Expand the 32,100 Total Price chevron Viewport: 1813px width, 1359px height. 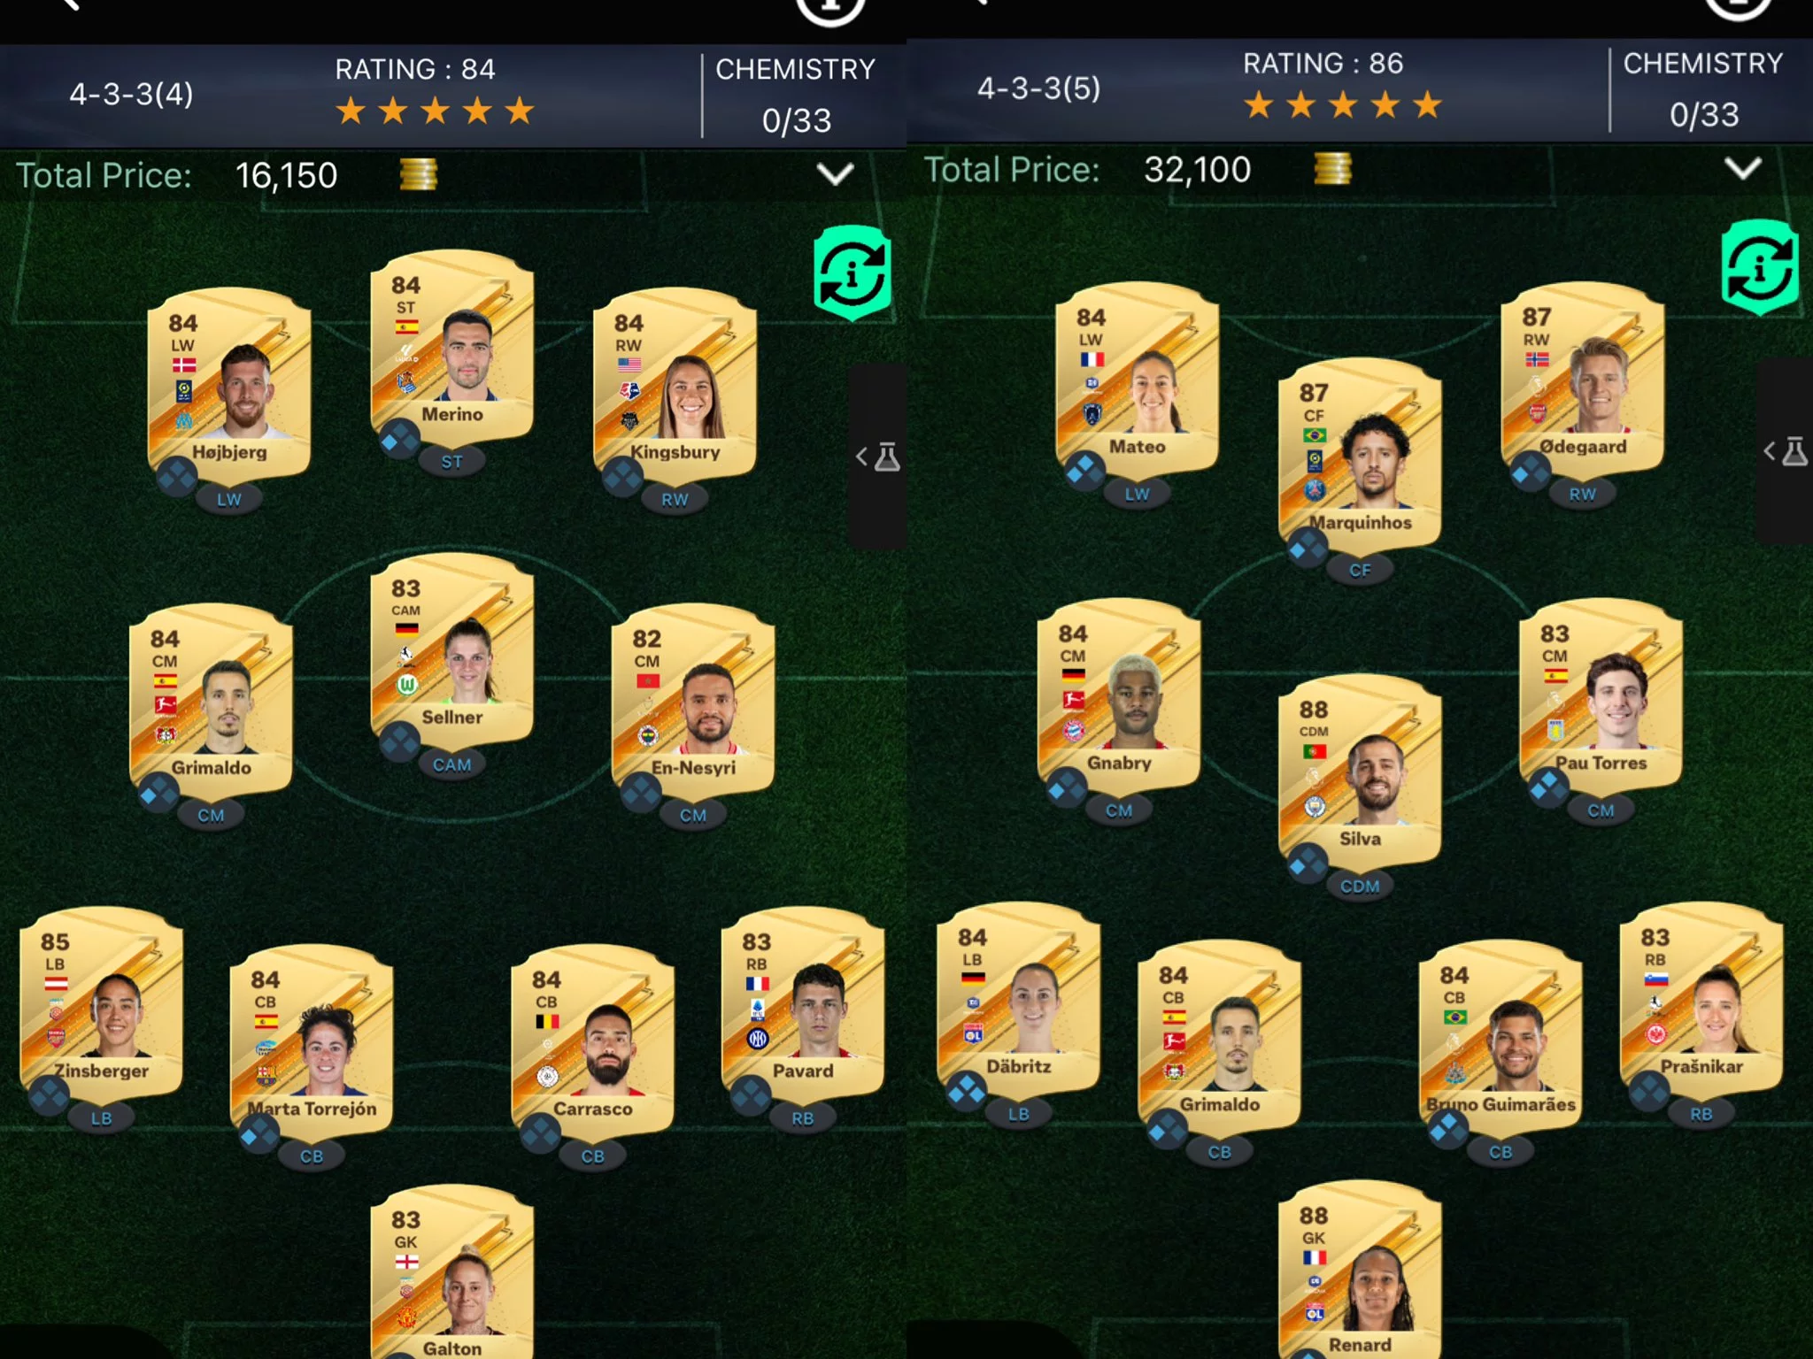pyautogui.click(x=1743, y=168)
